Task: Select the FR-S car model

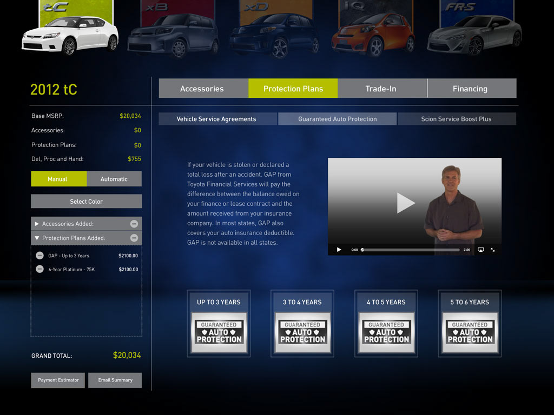Action: [474, 35]
